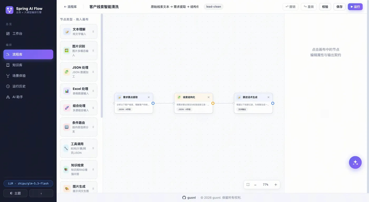Screen dimensions: 369x202
Task: Click the 文本理解 node type icon
Action: tap(67, 32)
